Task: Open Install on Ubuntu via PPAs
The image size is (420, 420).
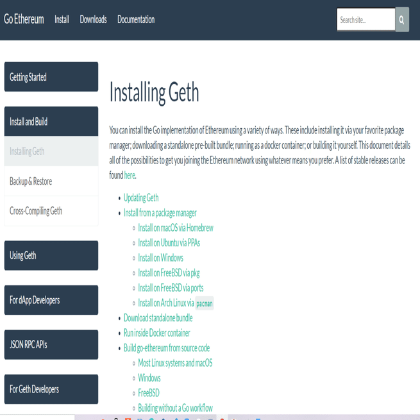Action: (169, 243)
